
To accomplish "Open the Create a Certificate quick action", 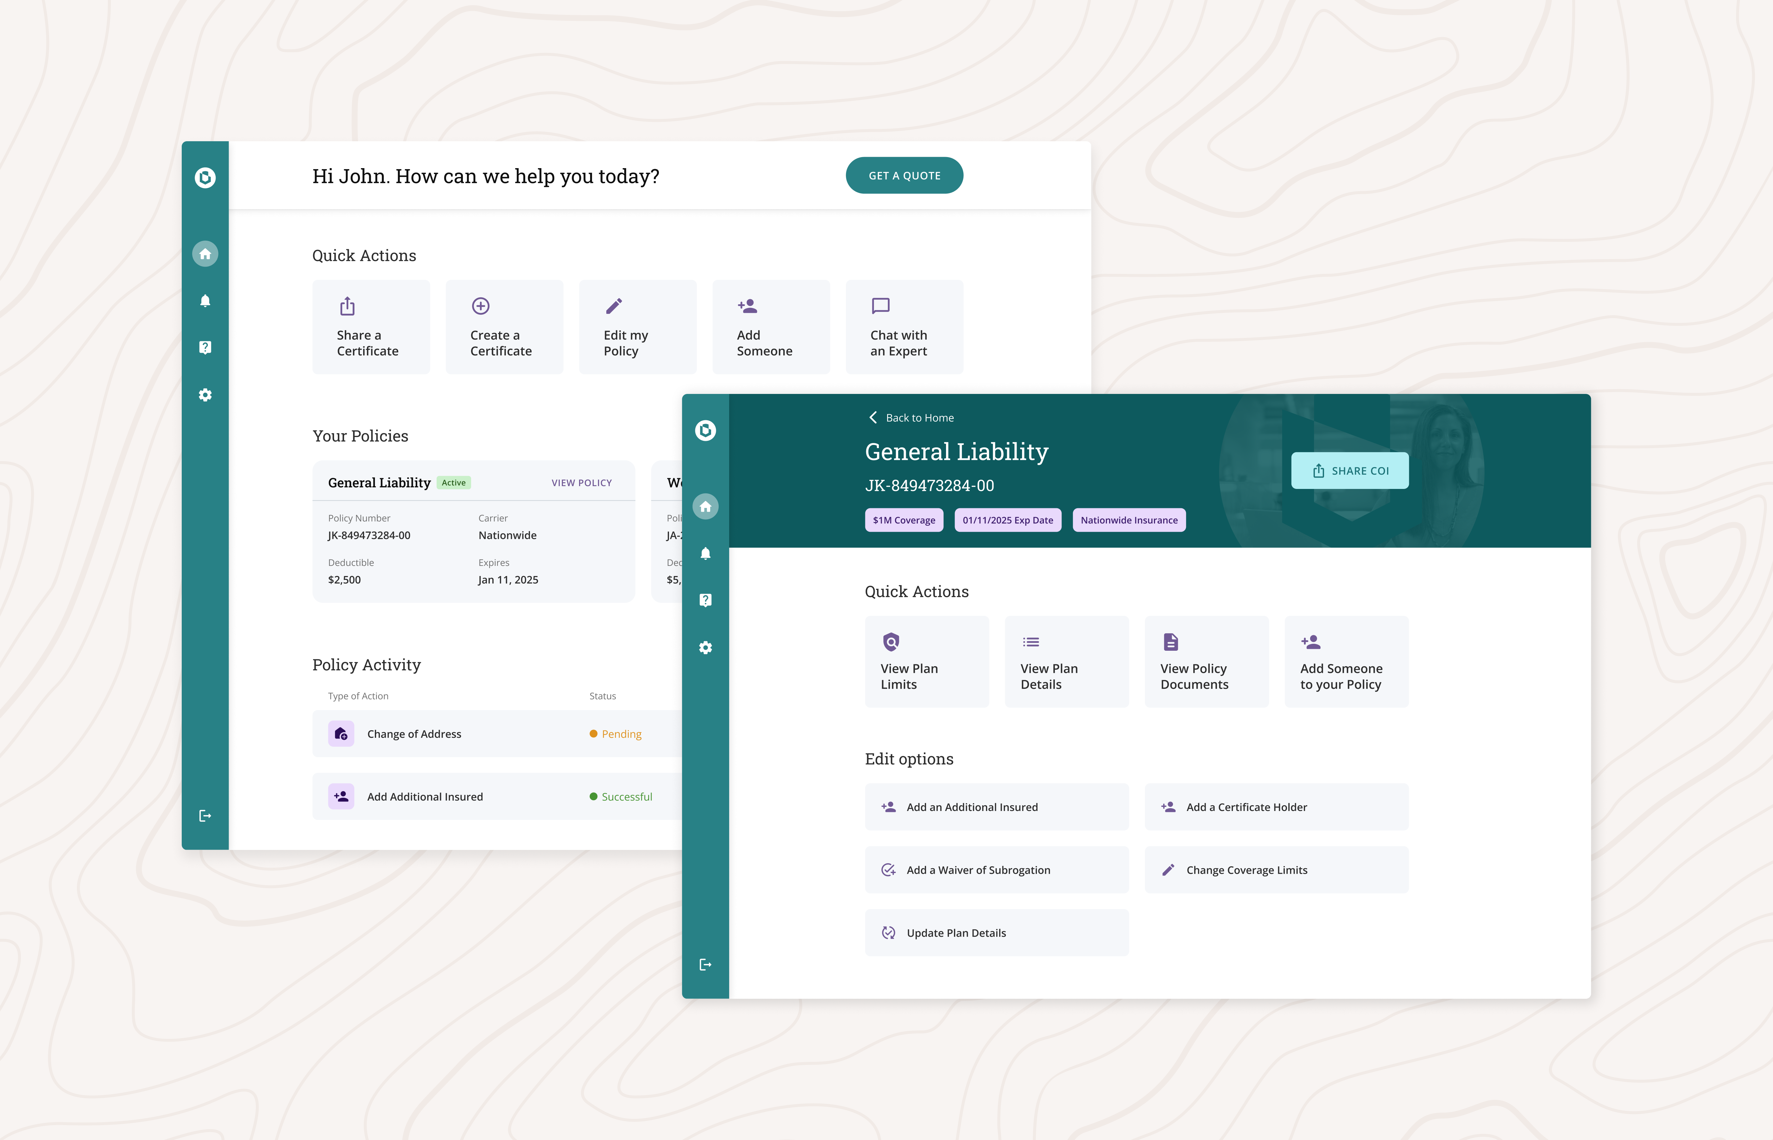I will point(504,326).
